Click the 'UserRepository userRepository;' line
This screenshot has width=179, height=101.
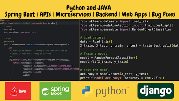coord(21,32)
